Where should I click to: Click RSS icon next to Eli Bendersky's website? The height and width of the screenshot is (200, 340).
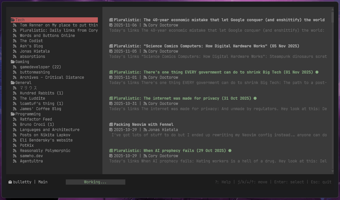pyautogui.click(x=15, y=140)
